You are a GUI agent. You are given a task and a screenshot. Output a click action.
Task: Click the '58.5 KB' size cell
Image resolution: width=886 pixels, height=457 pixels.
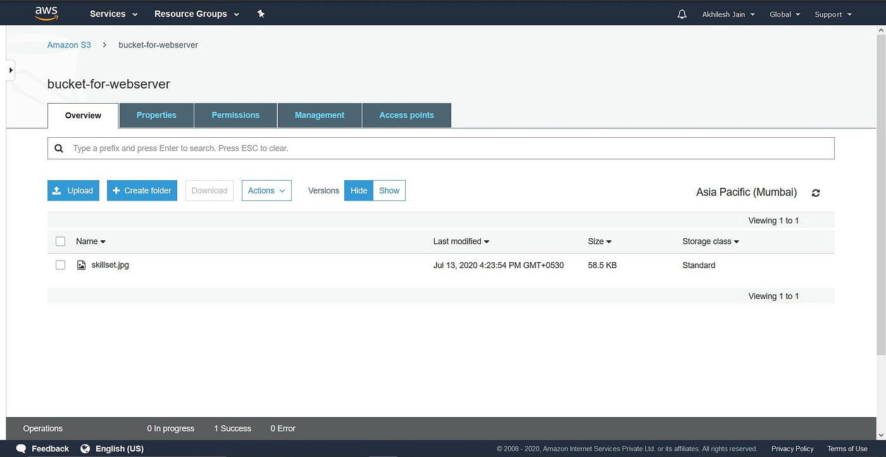(602, 265)
